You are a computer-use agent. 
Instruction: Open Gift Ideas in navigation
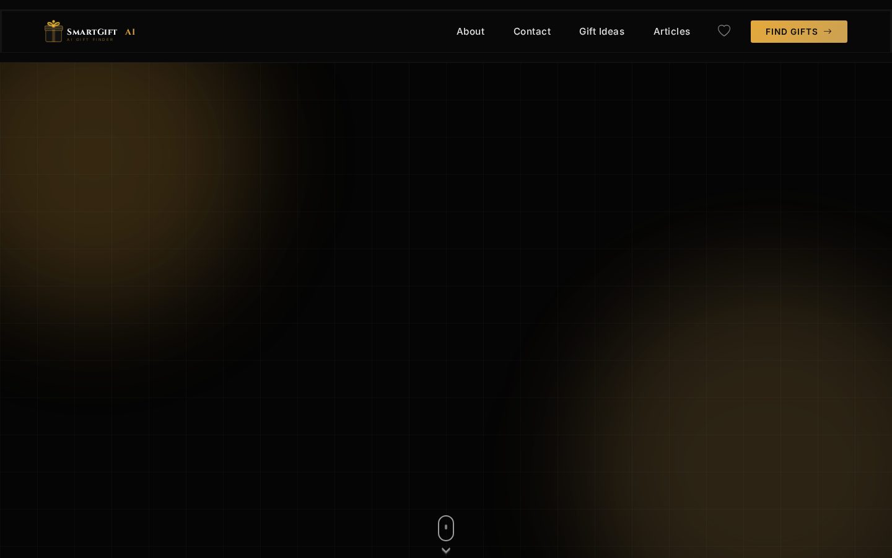coord(602,32)
